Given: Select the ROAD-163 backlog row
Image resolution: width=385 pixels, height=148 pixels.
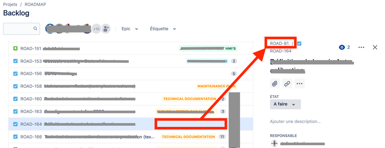Looking at the screenshot, I should (x=131, y=111).
